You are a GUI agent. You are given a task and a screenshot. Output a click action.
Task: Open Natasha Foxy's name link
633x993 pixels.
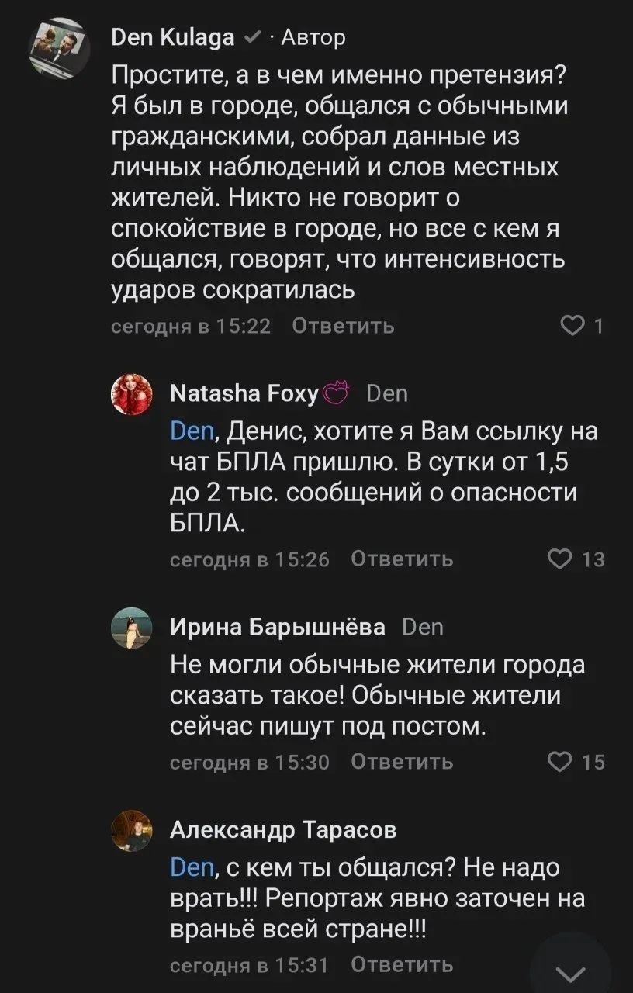244,394
